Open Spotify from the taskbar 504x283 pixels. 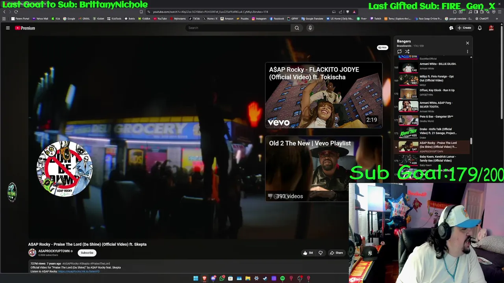click(x=282, y=278)
